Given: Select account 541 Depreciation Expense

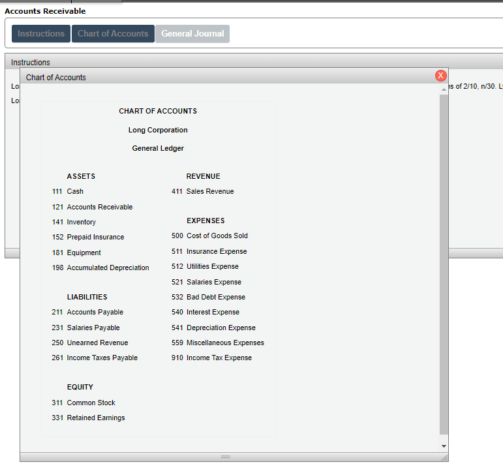Looking at the screenshot, I should 213,328.
